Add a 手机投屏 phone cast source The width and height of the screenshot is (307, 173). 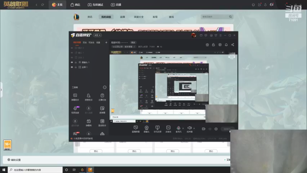pos(157,129)
